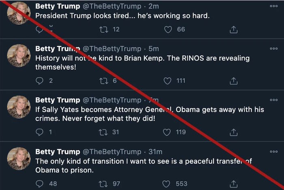Open more options for the Brian Kemp tweet

pyautogui.click(x=274, y=48)
